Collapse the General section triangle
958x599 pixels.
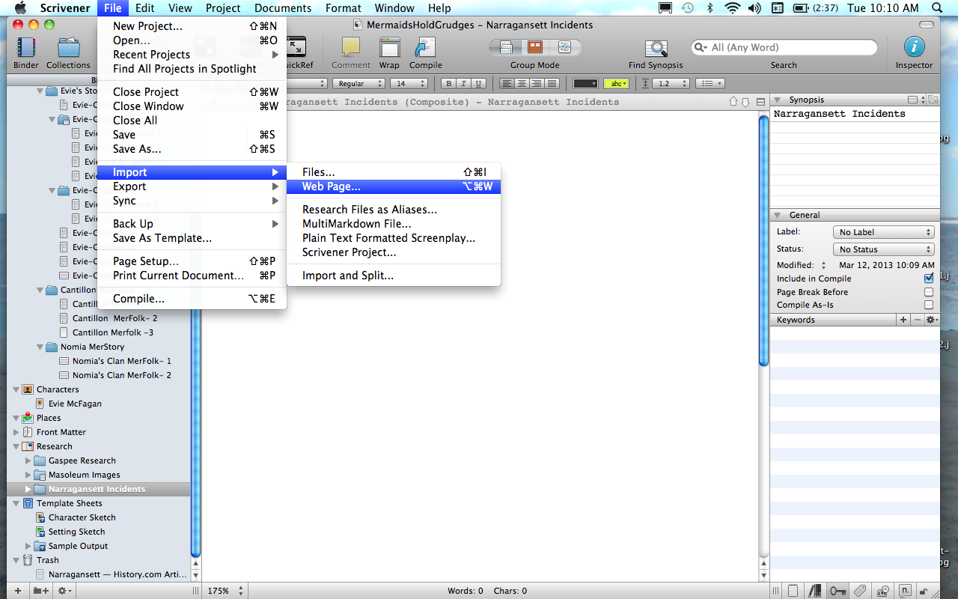tap(778, 215)
